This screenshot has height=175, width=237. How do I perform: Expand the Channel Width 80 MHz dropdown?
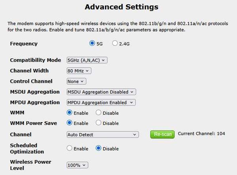pyautogui.click(x=79, y=71)
